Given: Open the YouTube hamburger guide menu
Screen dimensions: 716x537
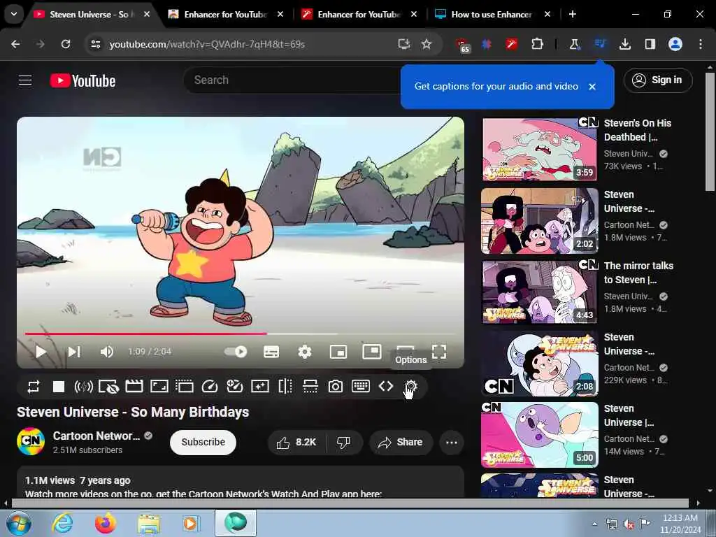Looking at the screenshot, I should [25, 80].
